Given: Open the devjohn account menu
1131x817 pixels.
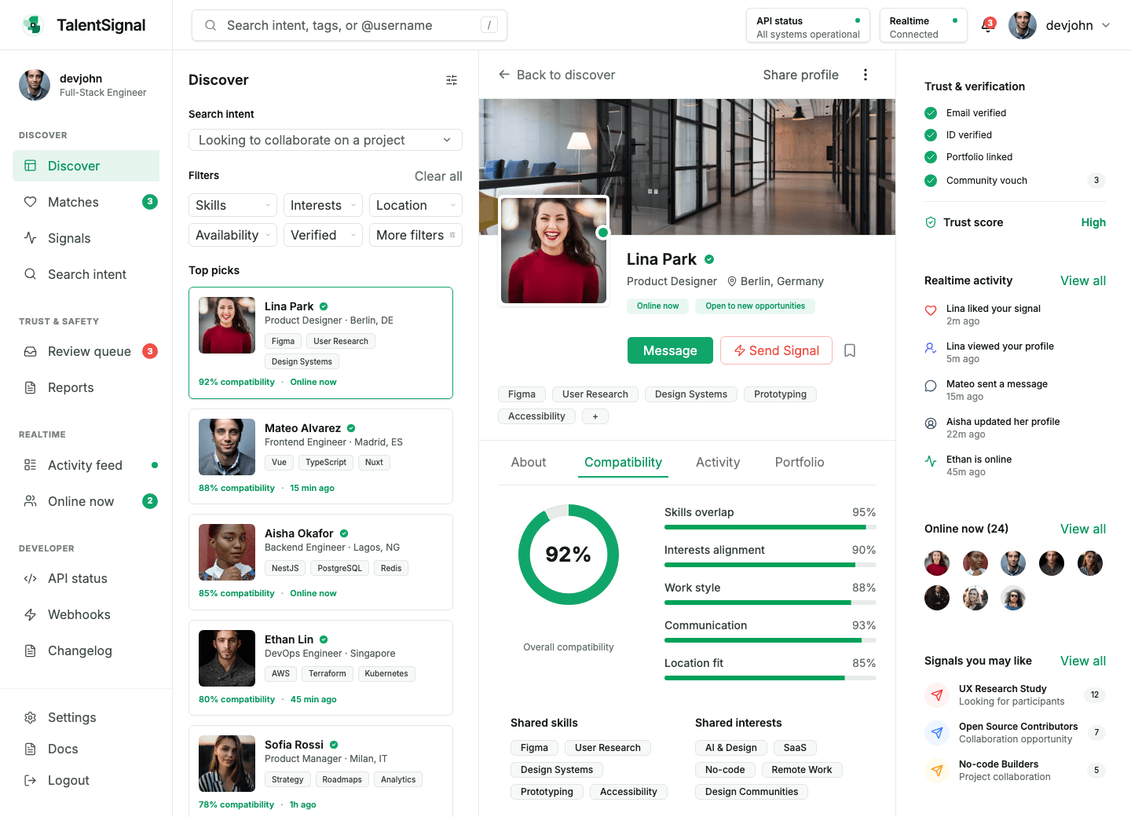Looking at the screenshot, I should (x=1060, y=25).
